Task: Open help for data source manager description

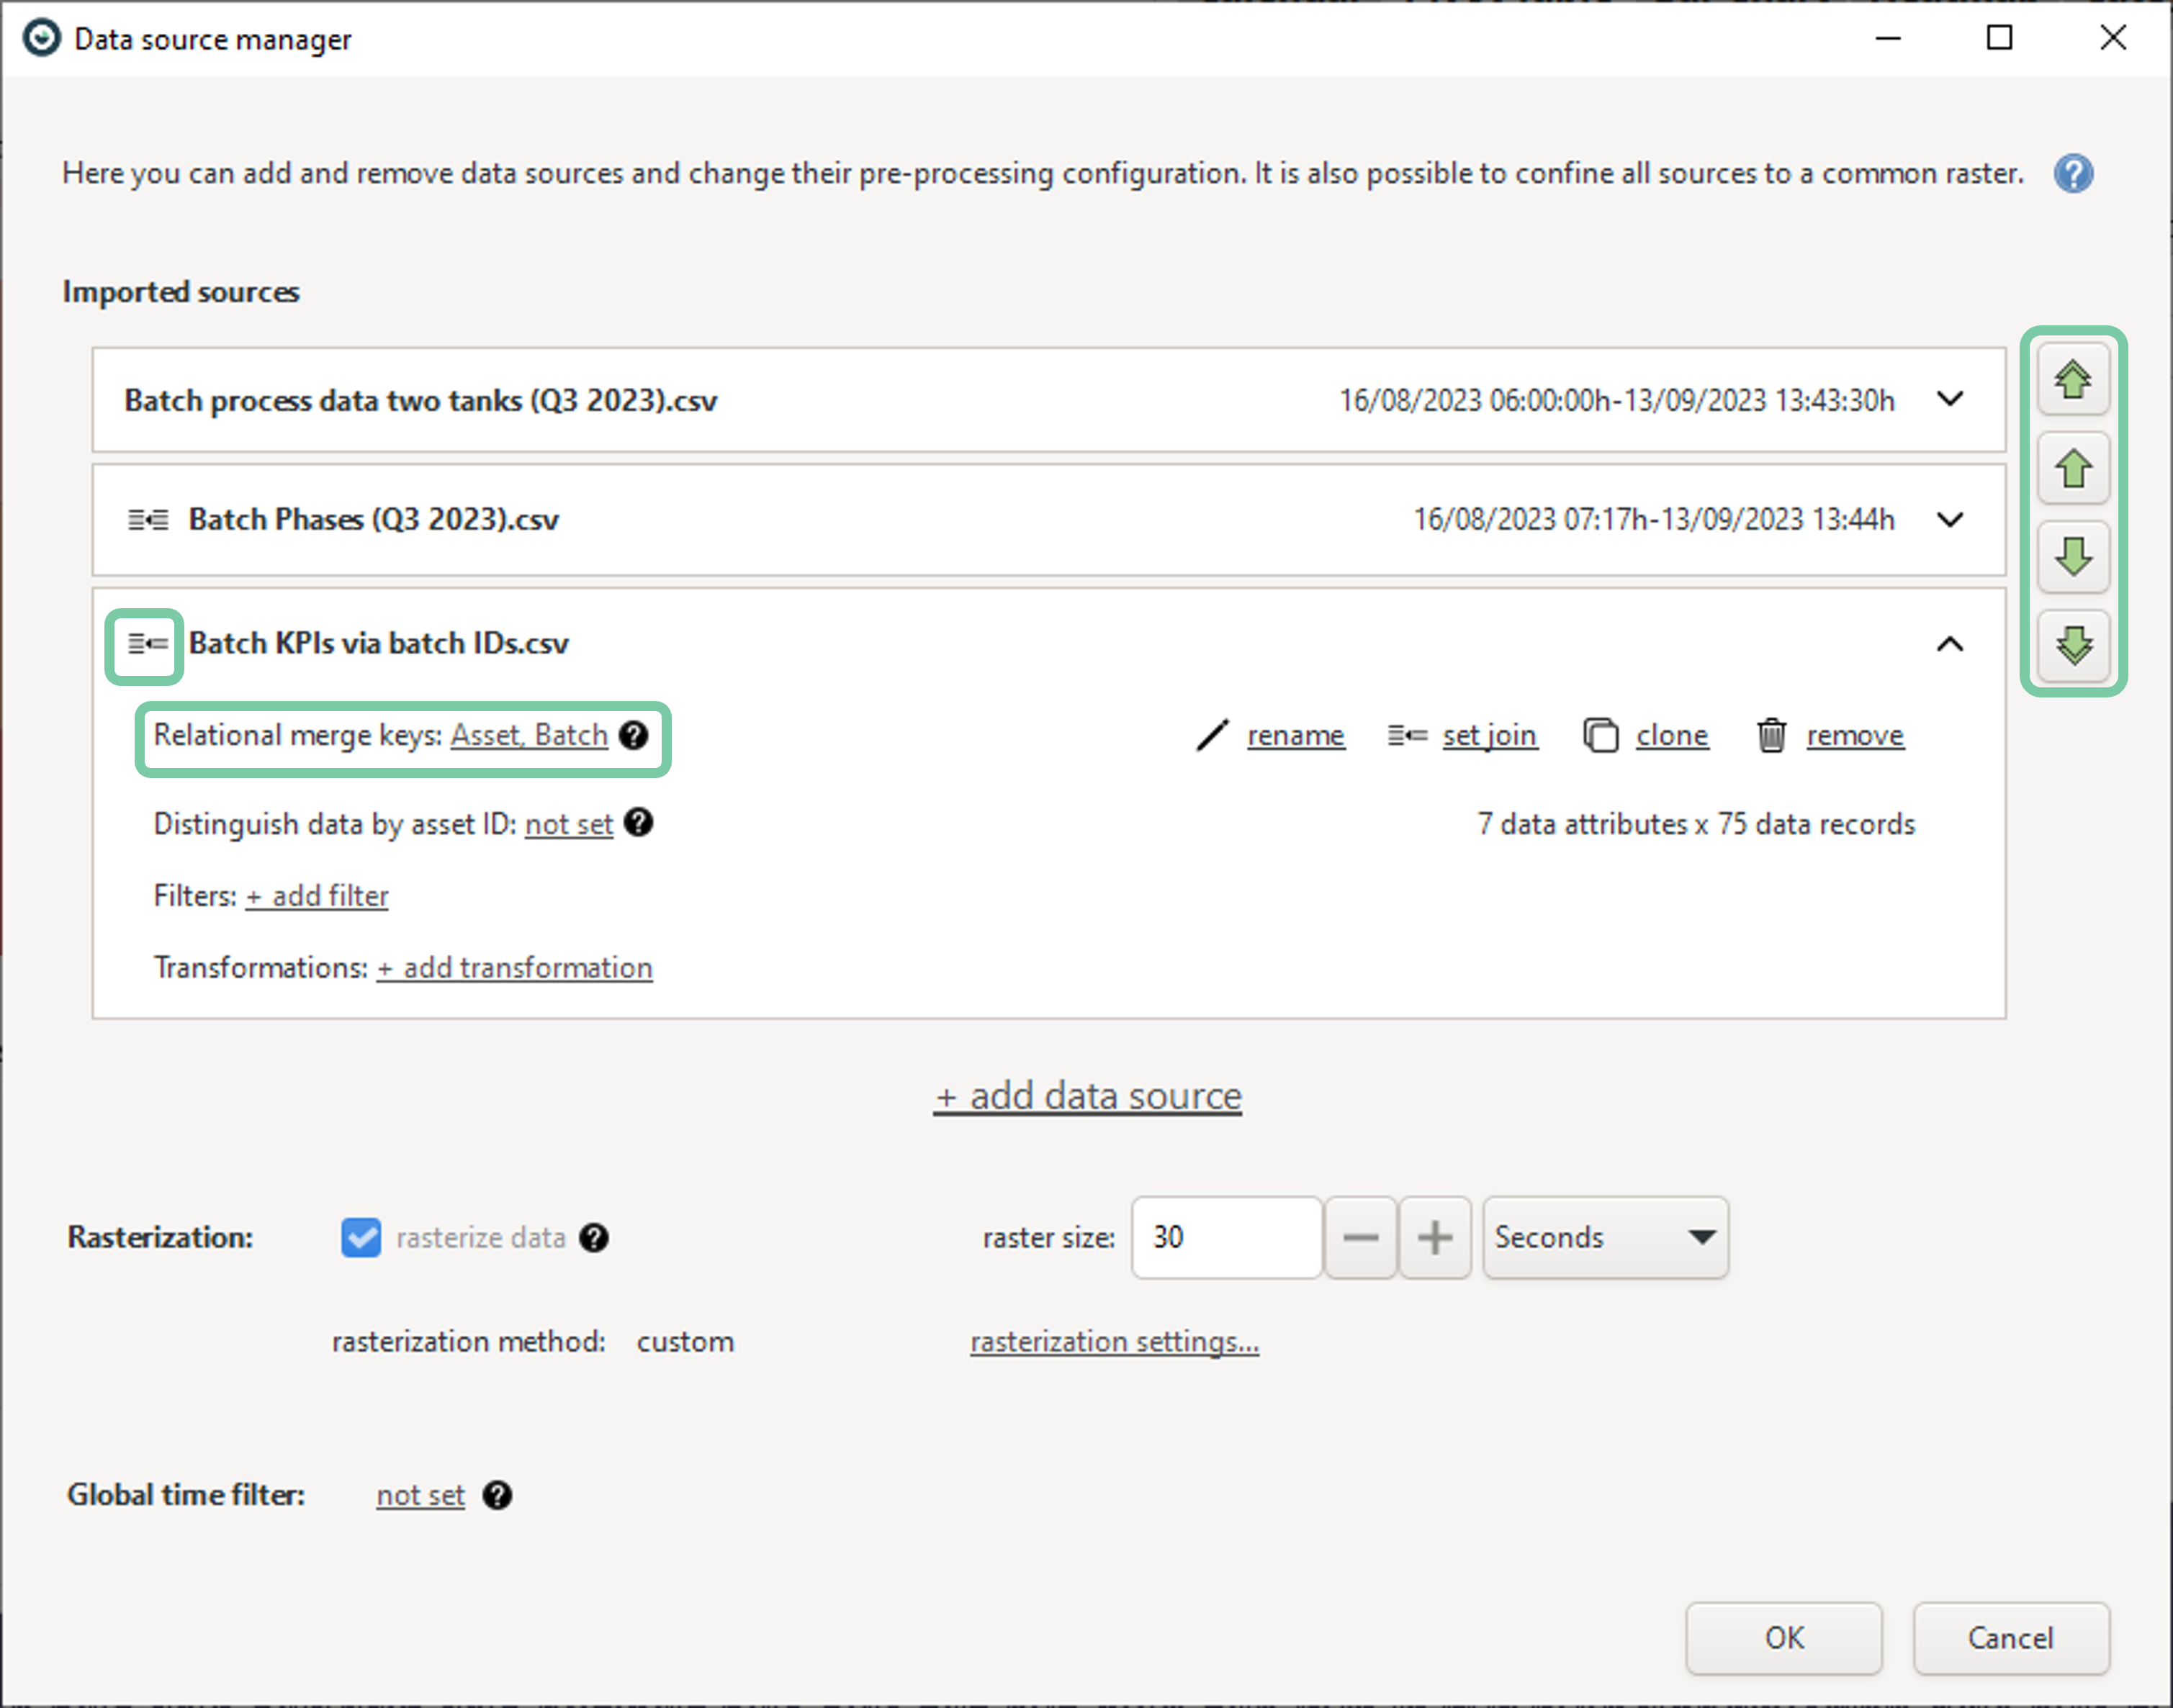Action: click(x=2073, y=174)
